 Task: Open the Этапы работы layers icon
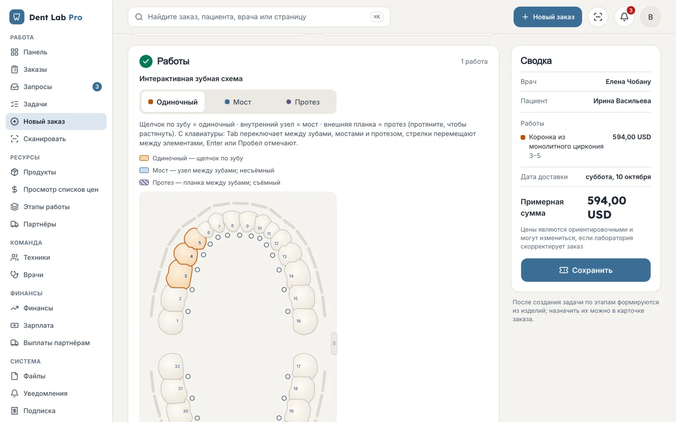click(x=14, y=207)
